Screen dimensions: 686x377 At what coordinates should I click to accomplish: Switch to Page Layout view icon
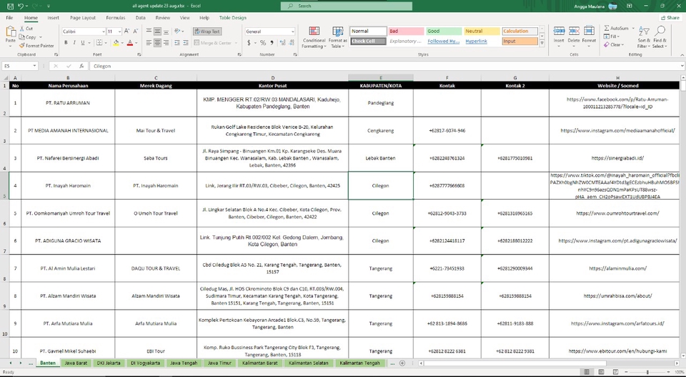click(601, 372)
